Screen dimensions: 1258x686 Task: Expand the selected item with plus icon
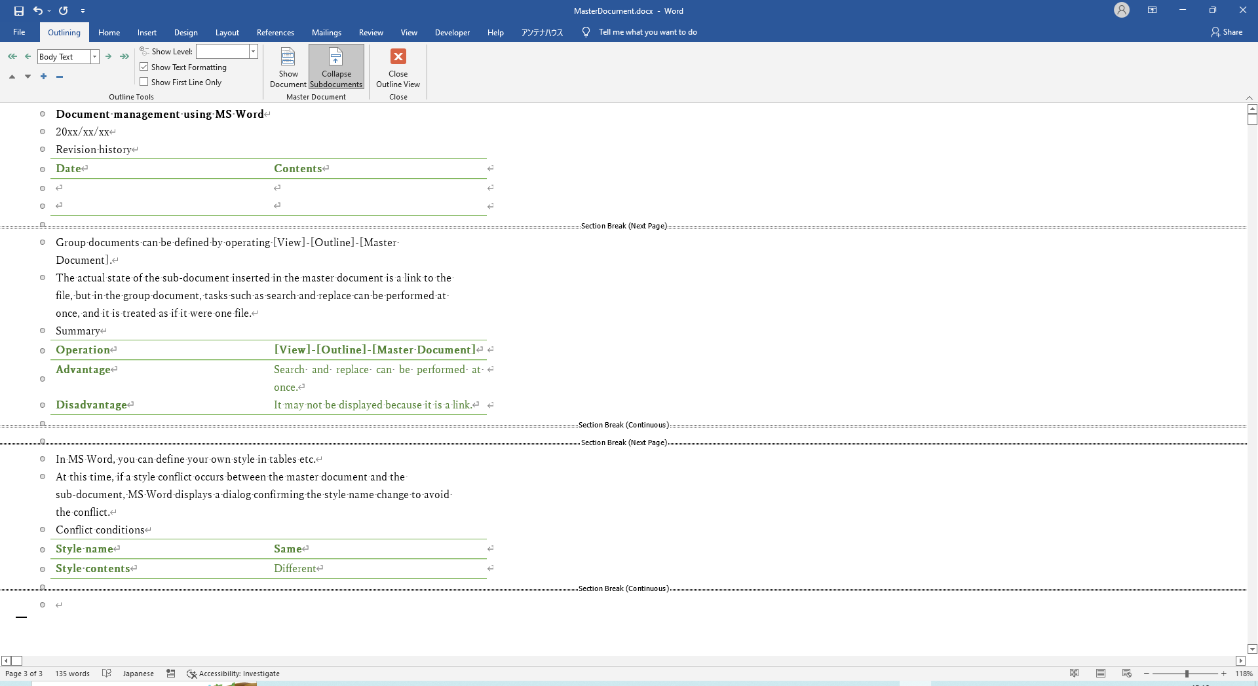click(x=43, y=77)
